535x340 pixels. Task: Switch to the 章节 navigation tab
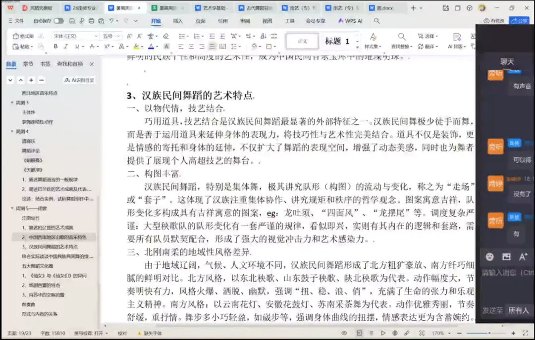point(28,64)
